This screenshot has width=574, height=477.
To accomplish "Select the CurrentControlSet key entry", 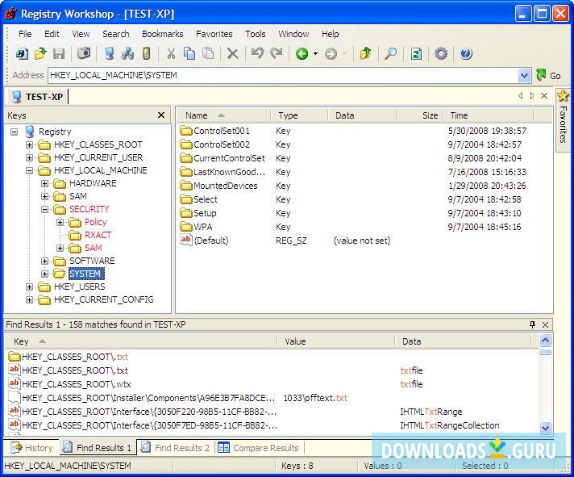I will pos(228,158).
